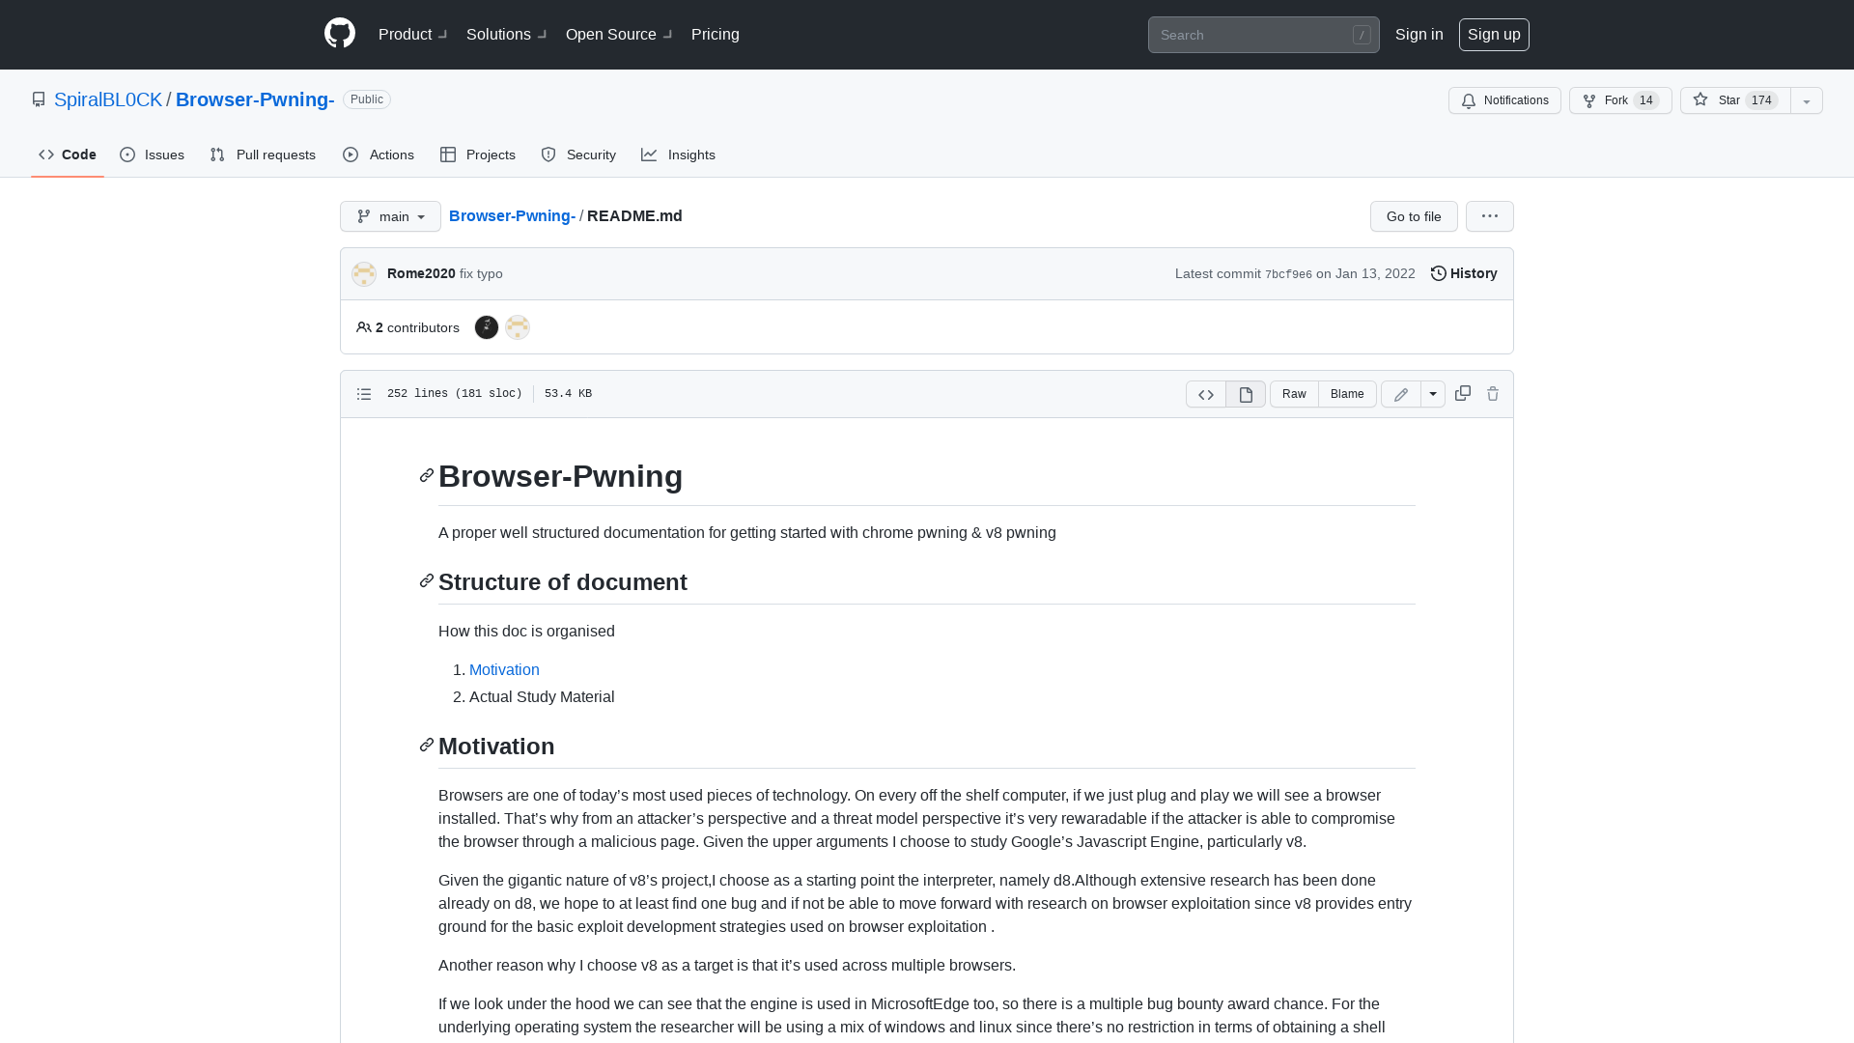Screen dimensions: 1854x1043
Task: Open the first contributor's dark avatar
Action: (487, 327)
